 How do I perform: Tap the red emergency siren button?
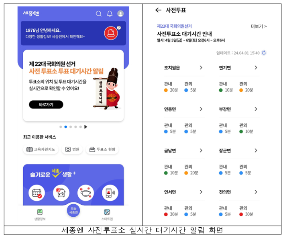click(111, 33)
